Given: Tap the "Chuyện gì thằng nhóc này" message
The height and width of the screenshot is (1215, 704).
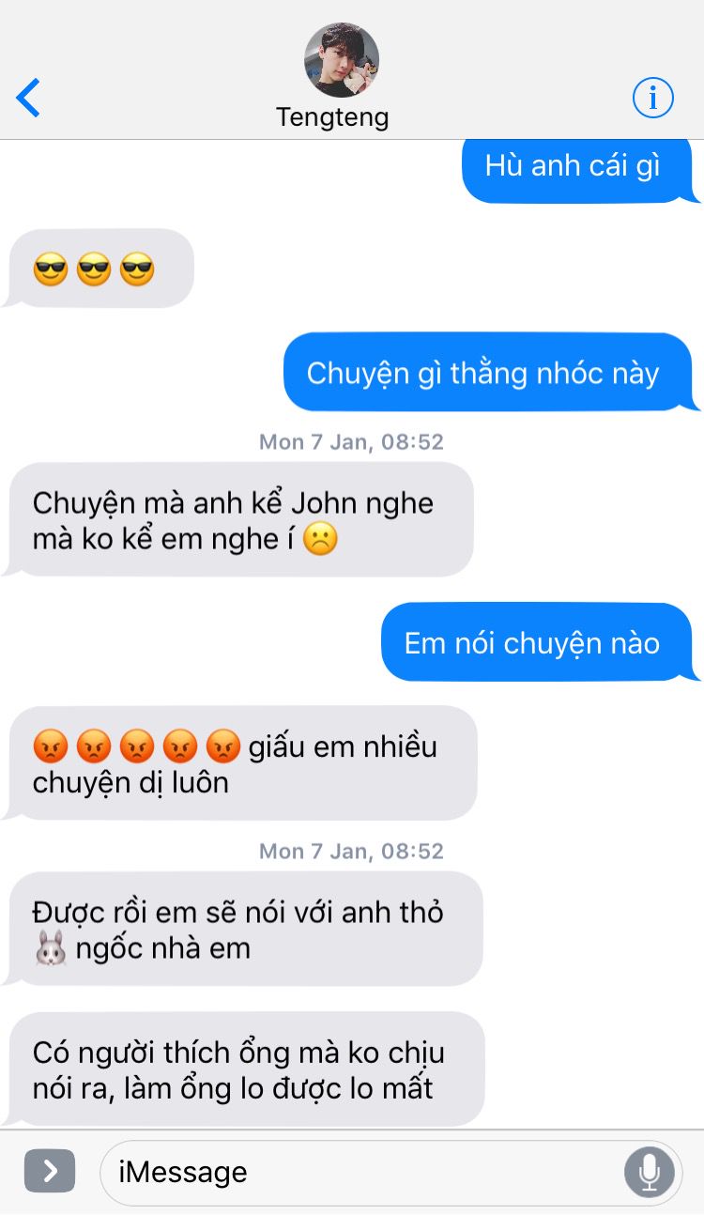Looking at the screenshot, I should (490, 373).
